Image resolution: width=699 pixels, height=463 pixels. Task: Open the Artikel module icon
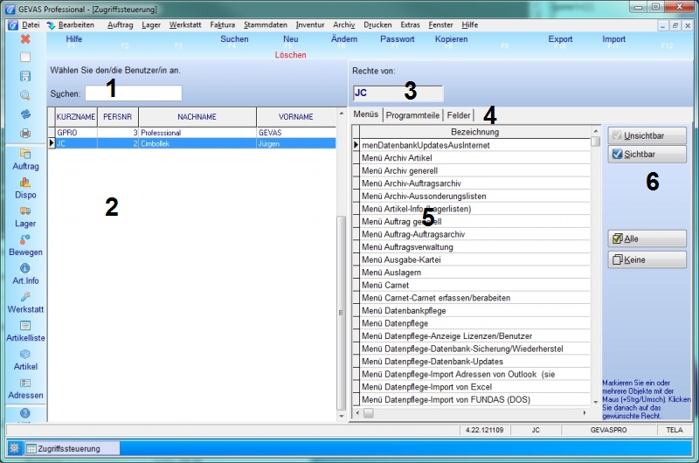coord(25,360)
